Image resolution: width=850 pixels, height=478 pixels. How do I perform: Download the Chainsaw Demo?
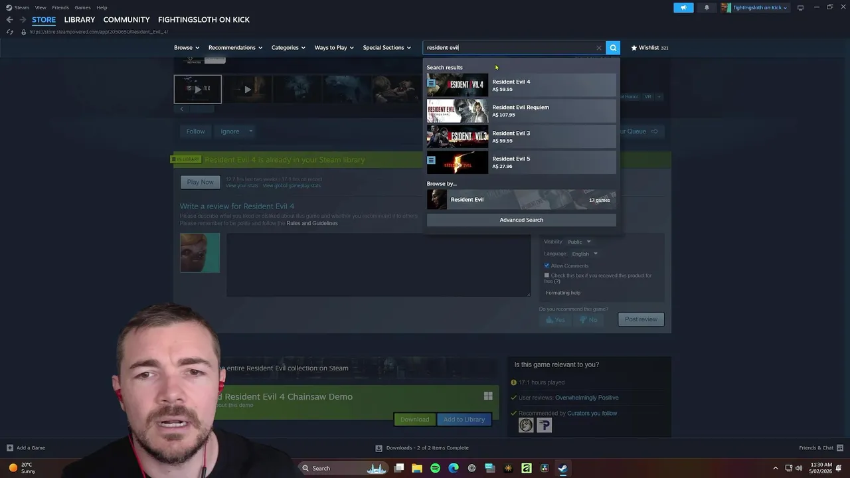pos(414,420)
